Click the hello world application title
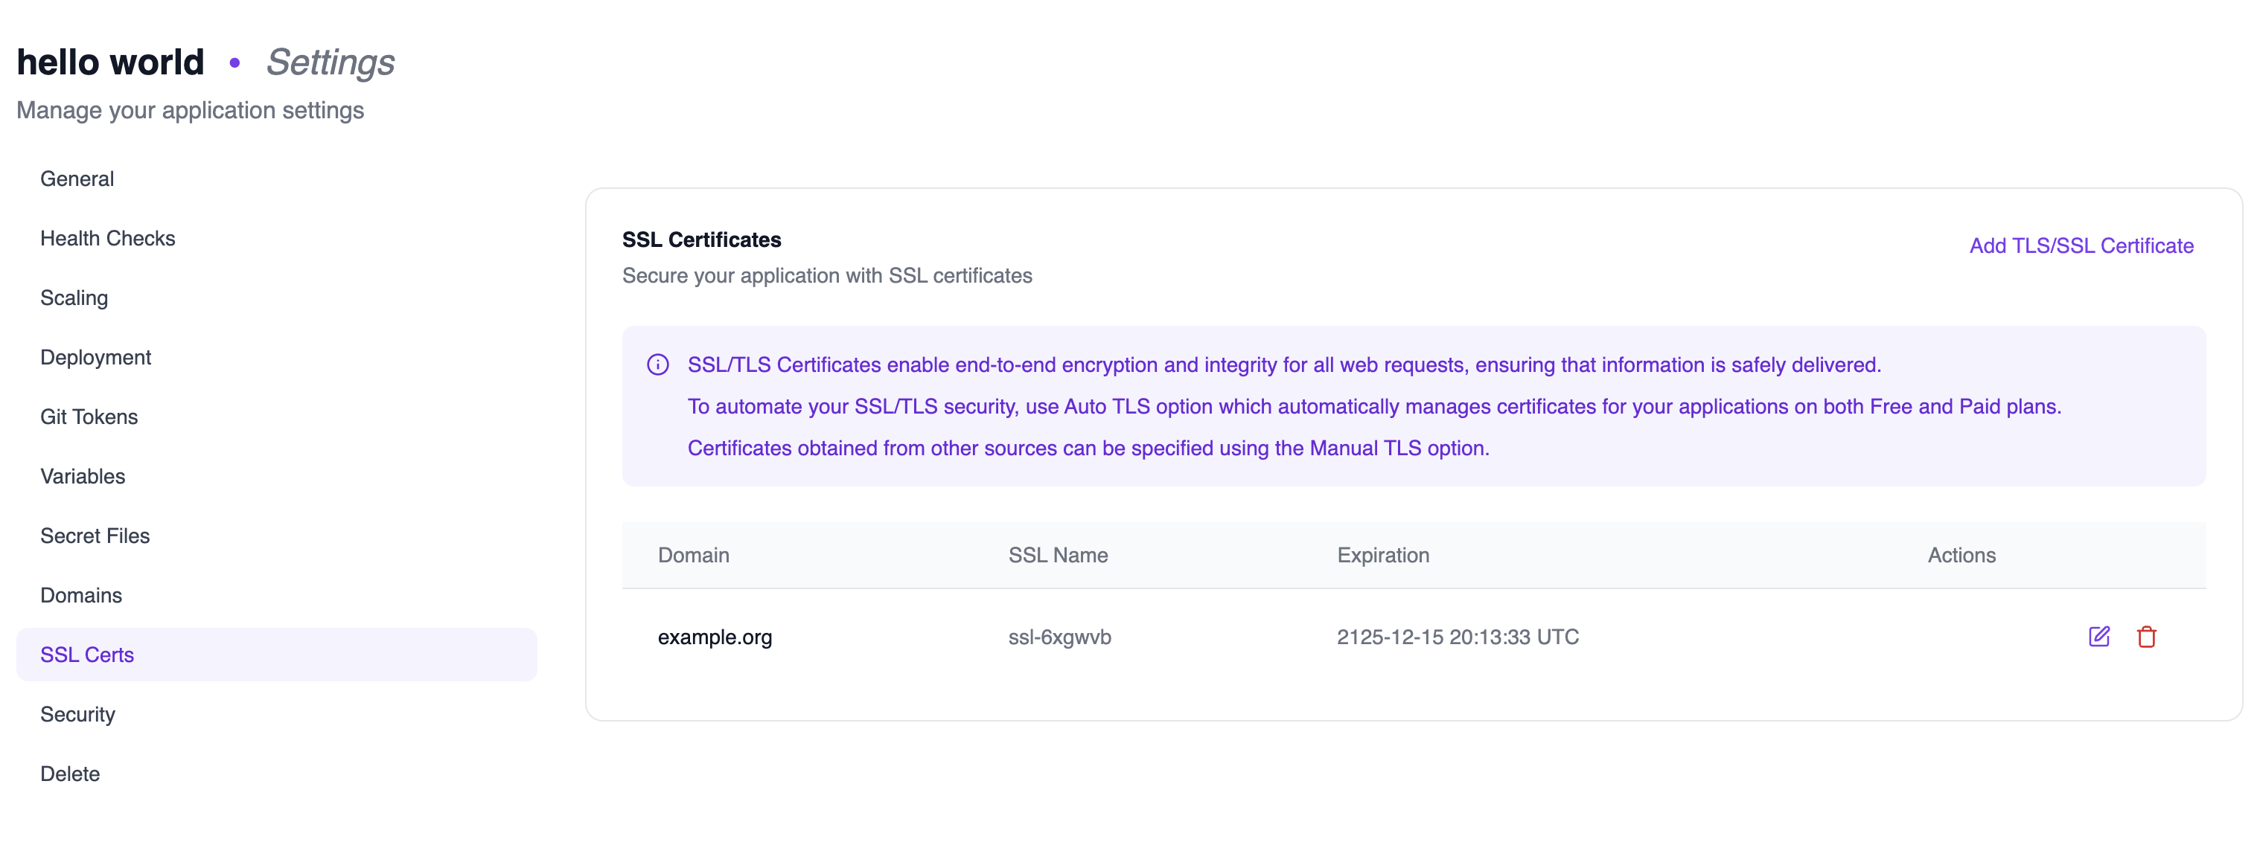The image size is (2257, 845). tap(110, 62)
